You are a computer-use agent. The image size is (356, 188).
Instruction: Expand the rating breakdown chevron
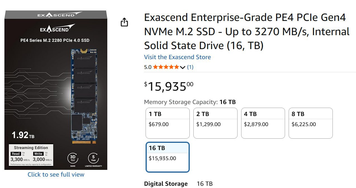182,67
